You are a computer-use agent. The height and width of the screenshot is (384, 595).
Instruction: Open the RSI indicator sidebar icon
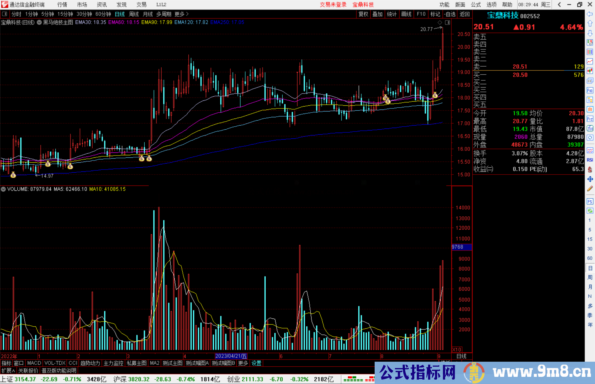(x=590, y=160)
